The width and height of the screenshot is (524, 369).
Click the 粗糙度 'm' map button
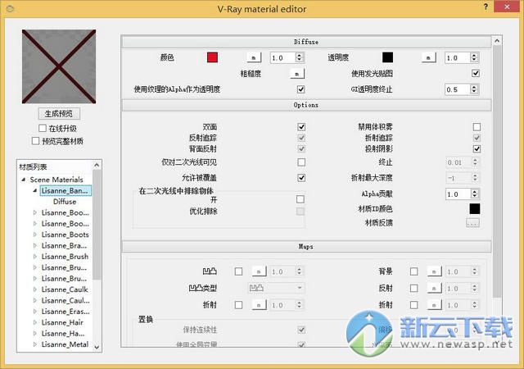[296, 74]
